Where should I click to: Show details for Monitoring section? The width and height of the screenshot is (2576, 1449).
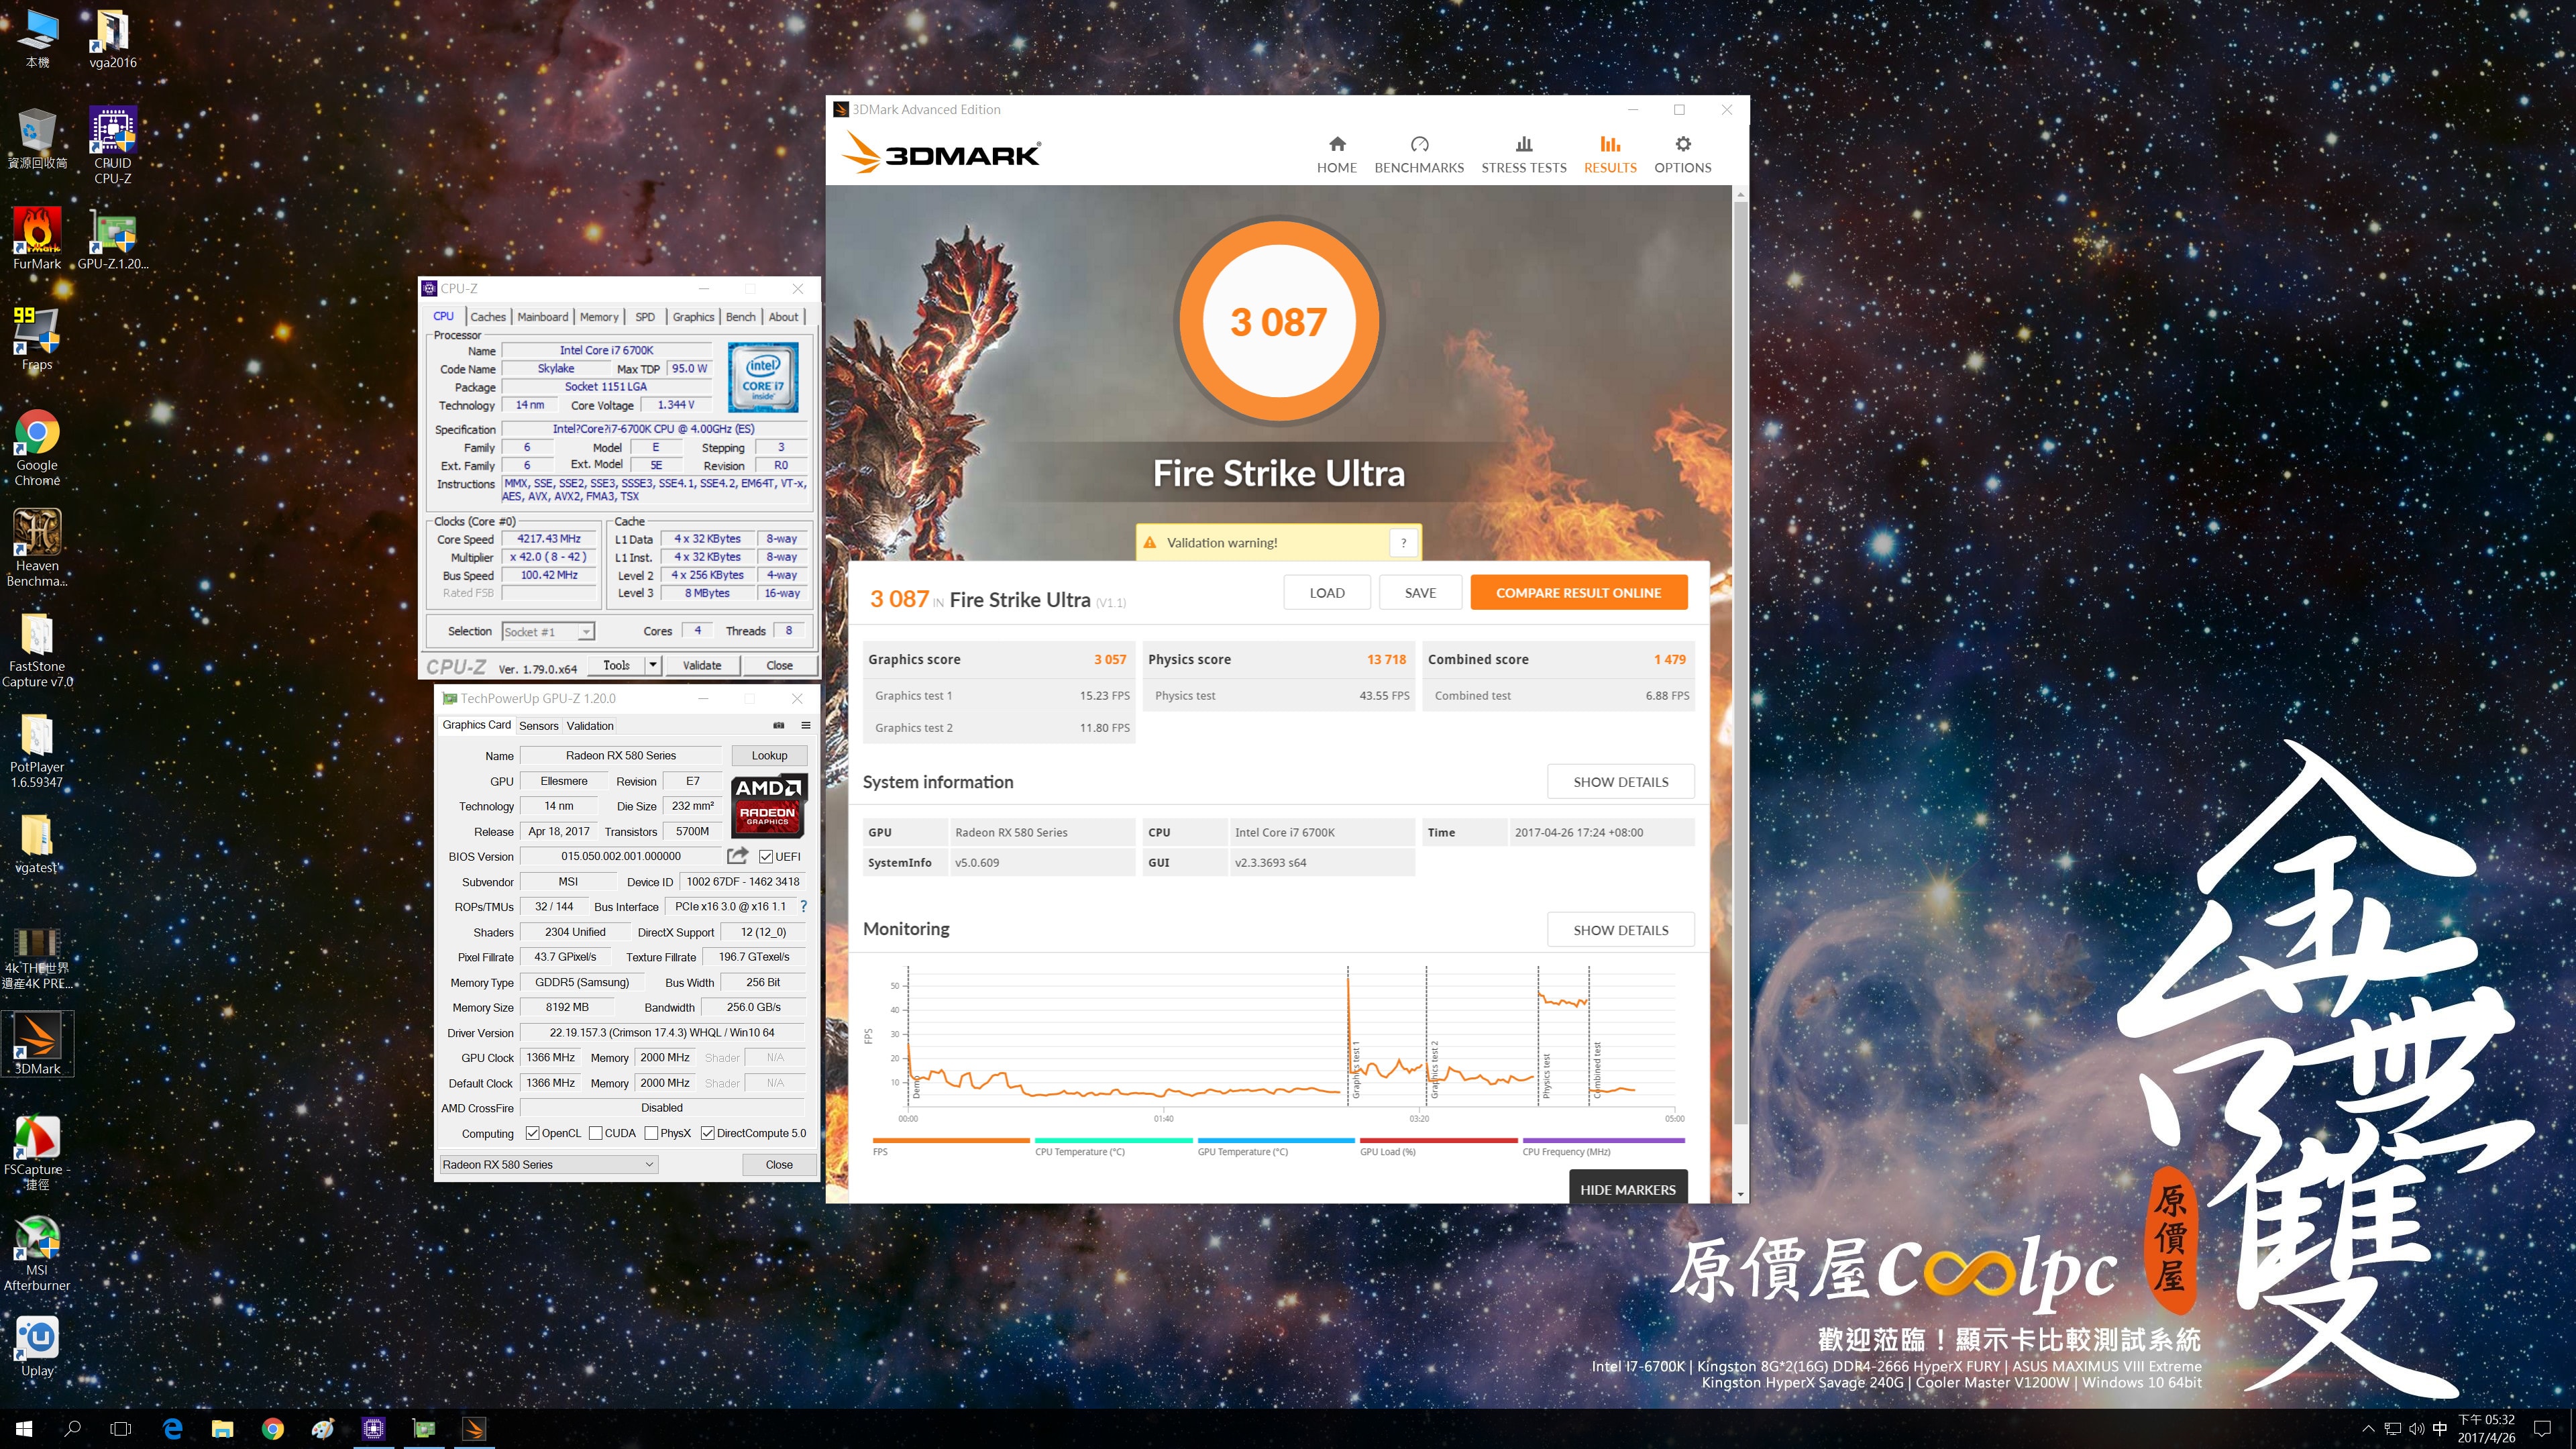tap(1620, 929)
